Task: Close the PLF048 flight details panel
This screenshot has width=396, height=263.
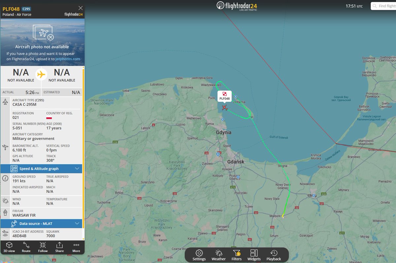Action: pos(81,8)
